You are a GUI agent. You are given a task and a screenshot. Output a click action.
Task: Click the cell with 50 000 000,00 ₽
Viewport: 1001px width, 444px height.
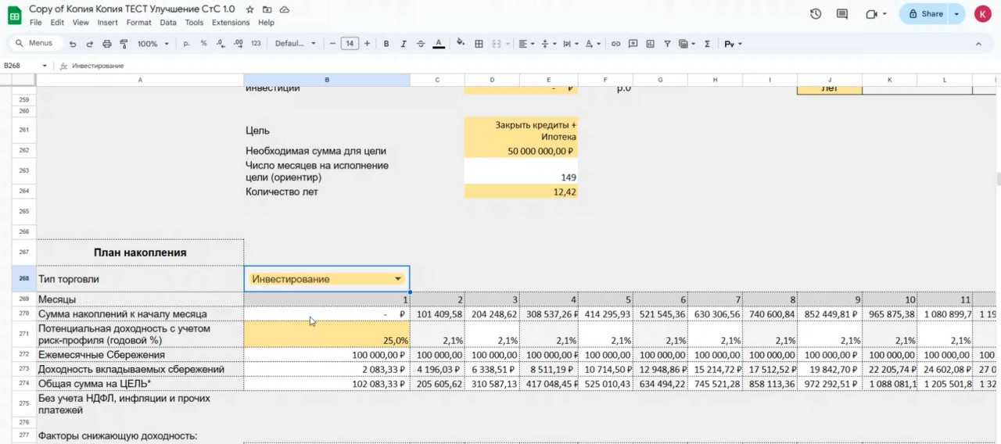click(521, 151)
